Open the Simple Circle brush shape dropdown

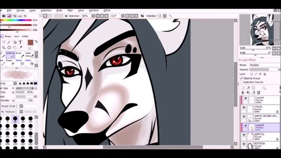21,106
